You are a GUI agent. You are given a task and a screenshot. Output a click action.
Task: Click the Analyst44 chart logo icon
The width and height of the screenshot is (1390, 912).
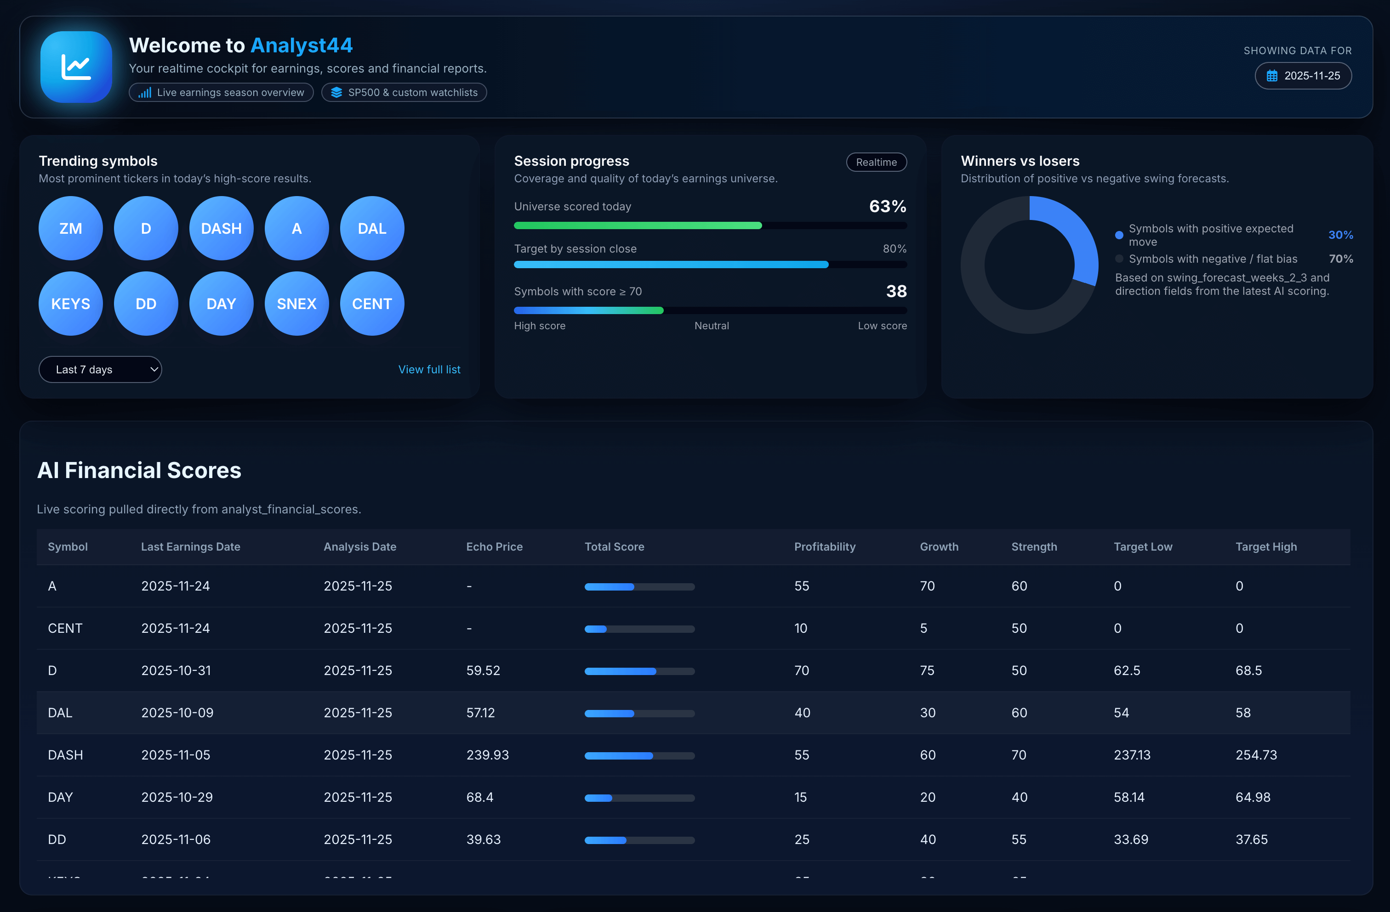point(76,67)
